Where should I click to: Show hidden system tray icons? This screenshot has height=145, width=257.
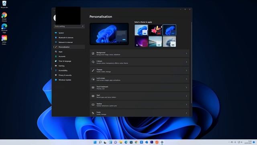pyautogui.click(x=229, y=142)
